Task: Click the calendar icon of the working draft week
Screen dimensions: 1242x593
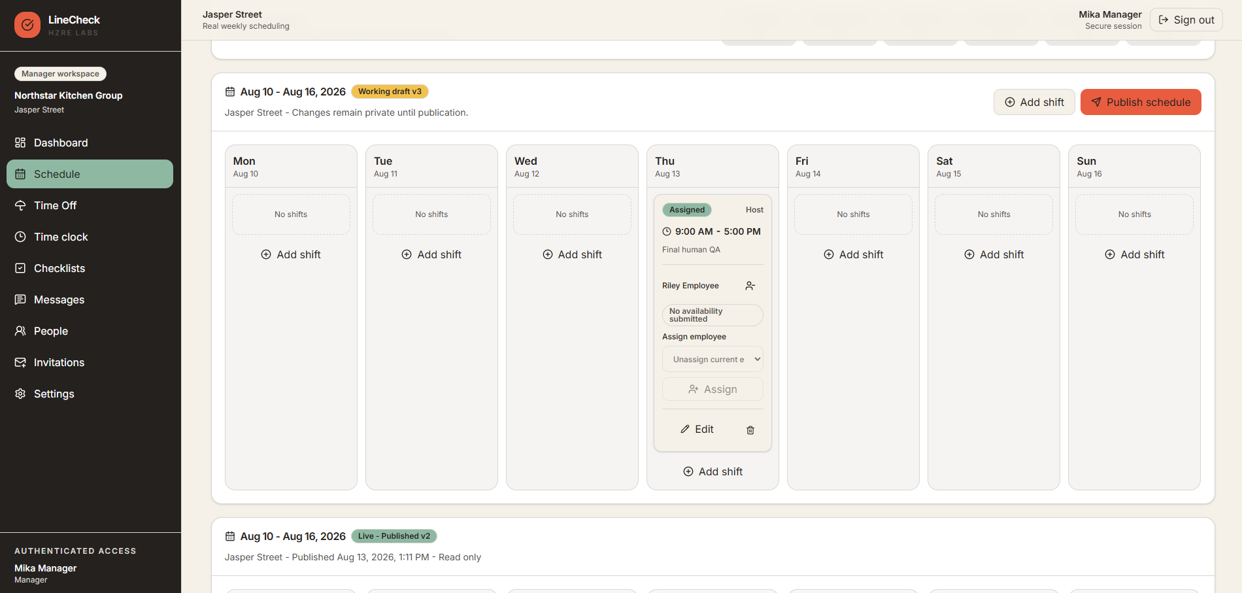Action: [230, 92]
